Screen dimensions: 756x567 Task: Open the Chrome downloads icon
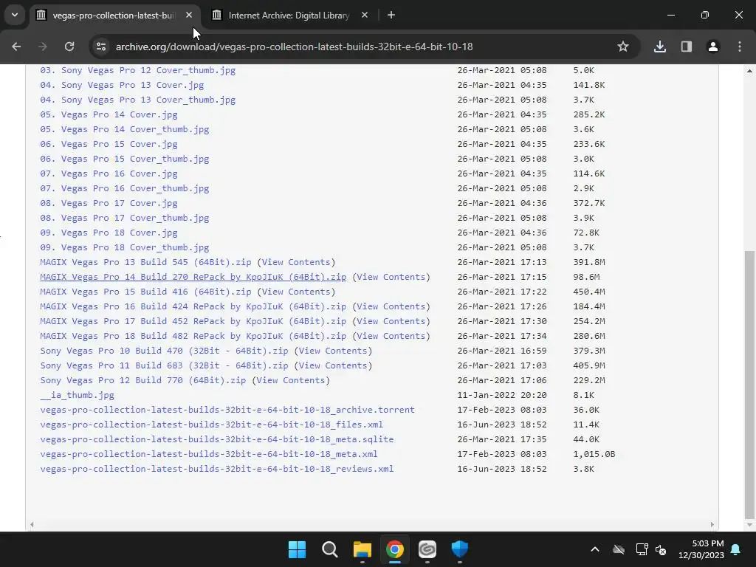click(x=660, y=47)
